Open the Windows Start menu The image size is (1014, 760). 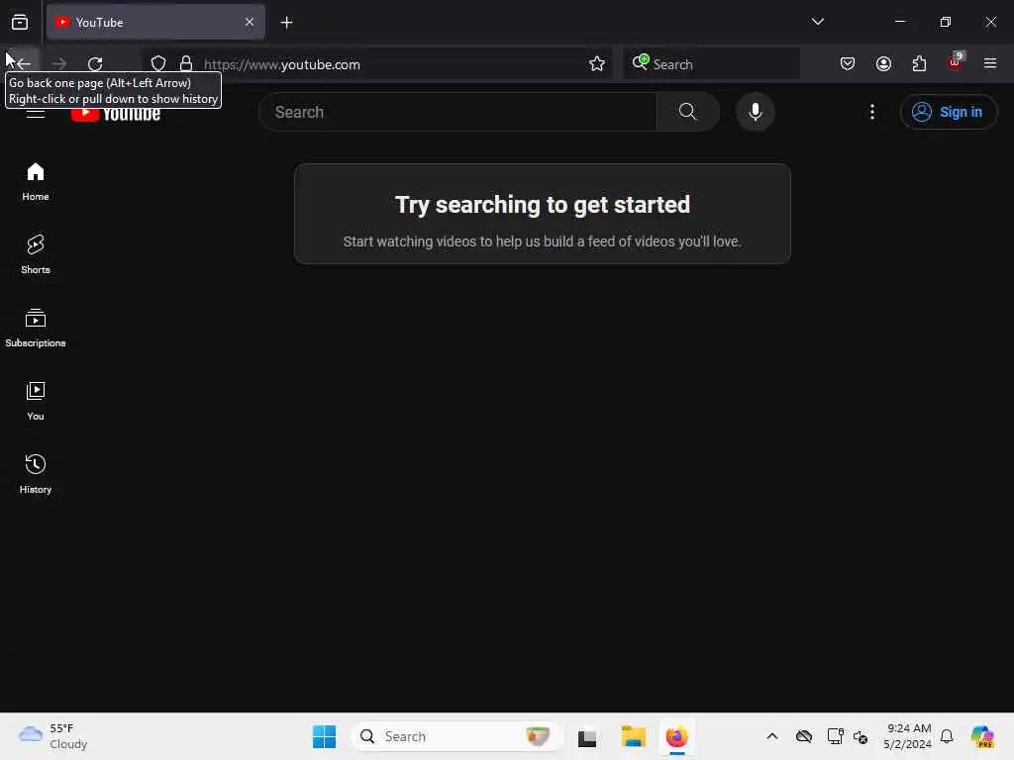coord(324,736)
